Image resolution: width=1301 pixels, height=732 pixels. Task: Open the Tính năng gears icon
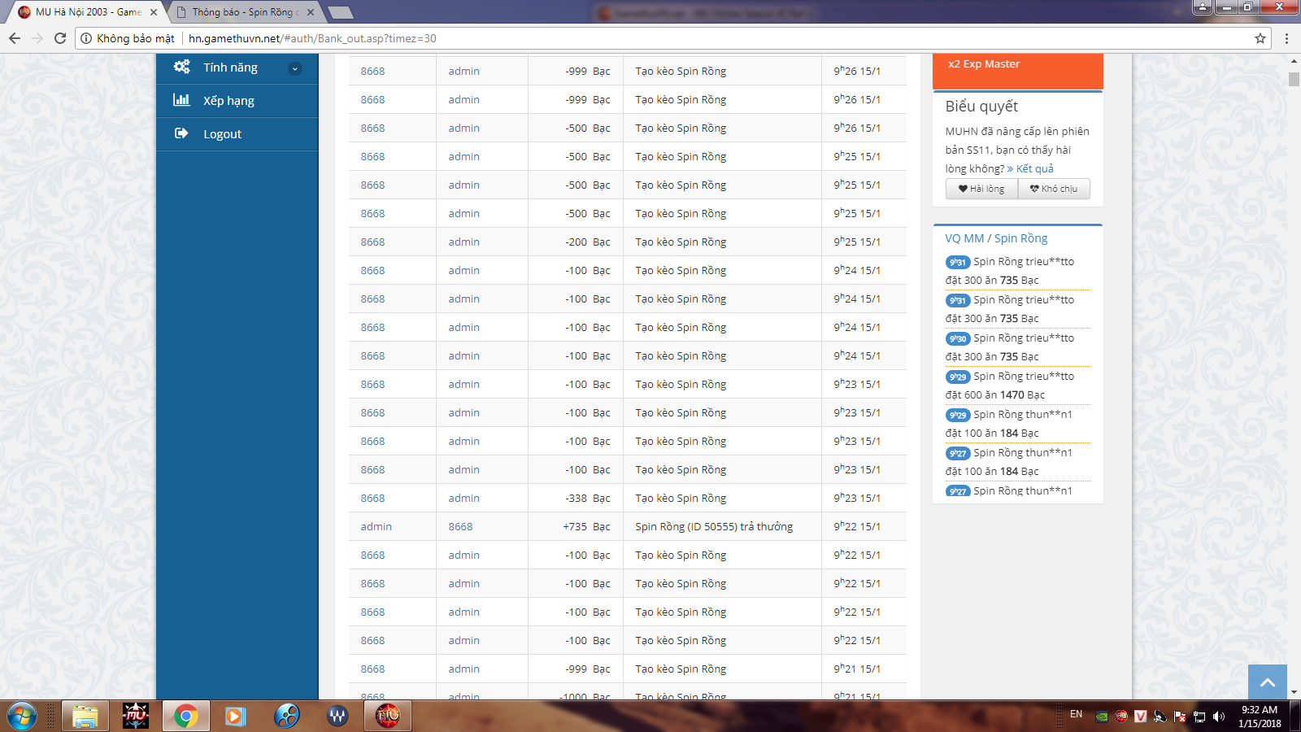pyautogui.click(x=182, y=67)
